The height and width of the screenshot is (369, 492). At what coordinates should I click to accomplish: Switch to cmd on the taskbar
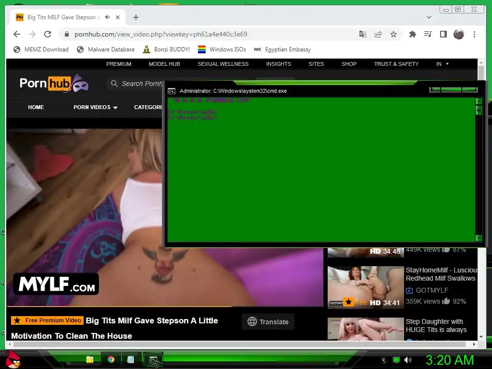[x=153, y=359]
